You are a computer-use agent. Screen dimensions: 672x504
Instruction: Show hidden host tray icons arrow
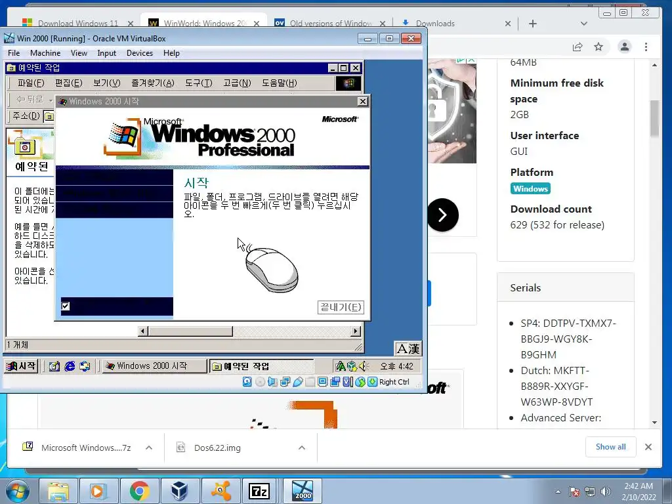[x=558, y=492]
